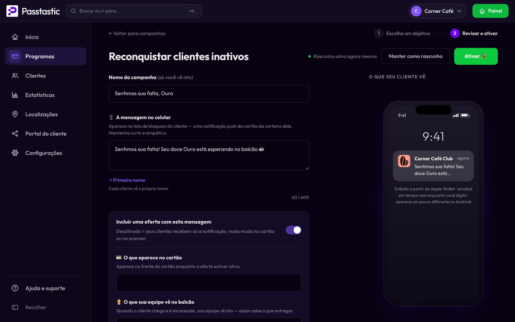Select step 2 Revisar e ativar
Viewport: 515px width, 322px height.
click(x=474, y=33)
